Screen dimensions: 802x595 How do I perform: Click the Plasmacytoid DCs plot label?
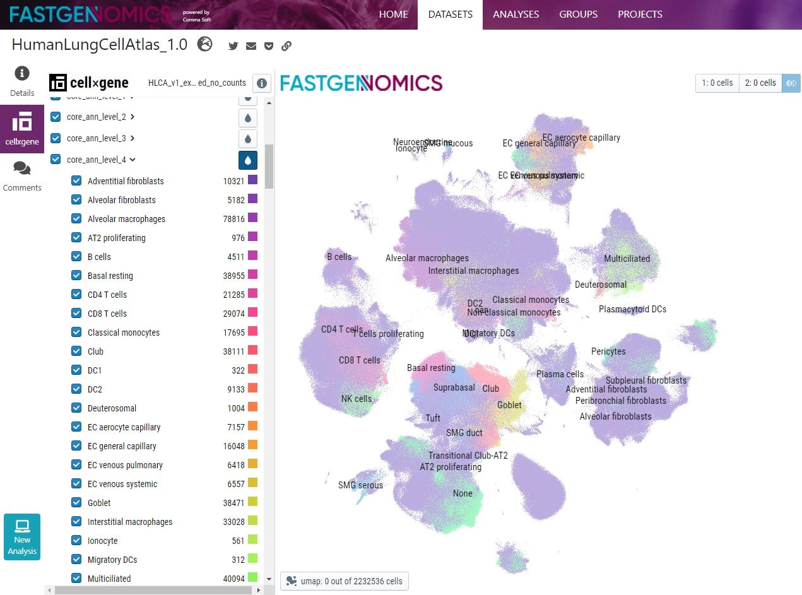pos(632,309)
